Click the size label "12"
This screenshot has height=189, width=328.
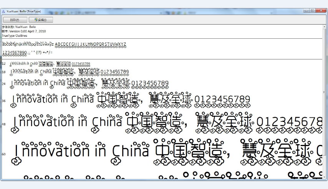[x=3, y=64]
